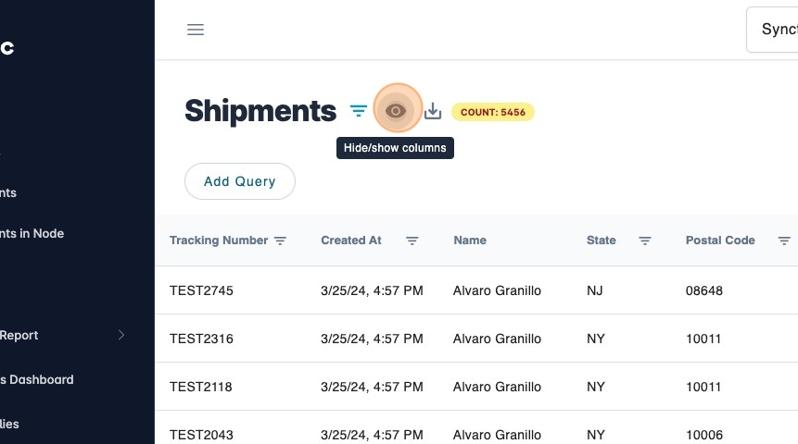
Task: Open the hamburger menu
Action: click(x=196, y=30)
